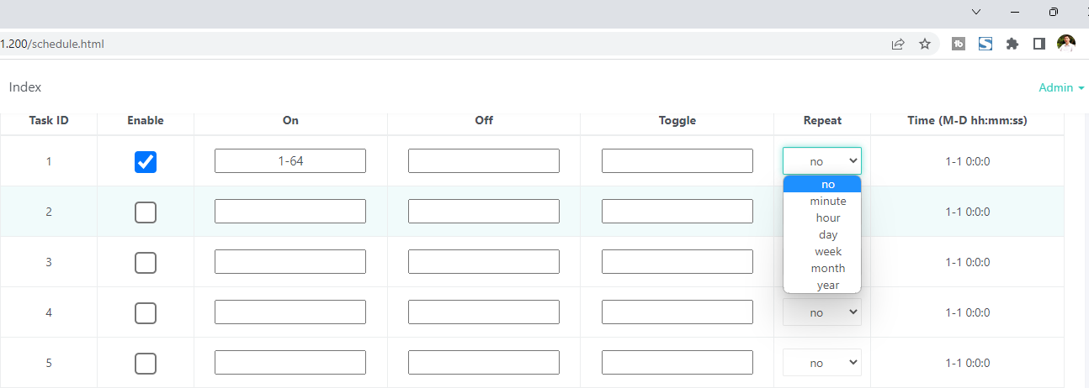Enable the Task 4 checkbox

pyautogui.click(x=146, y=313)
